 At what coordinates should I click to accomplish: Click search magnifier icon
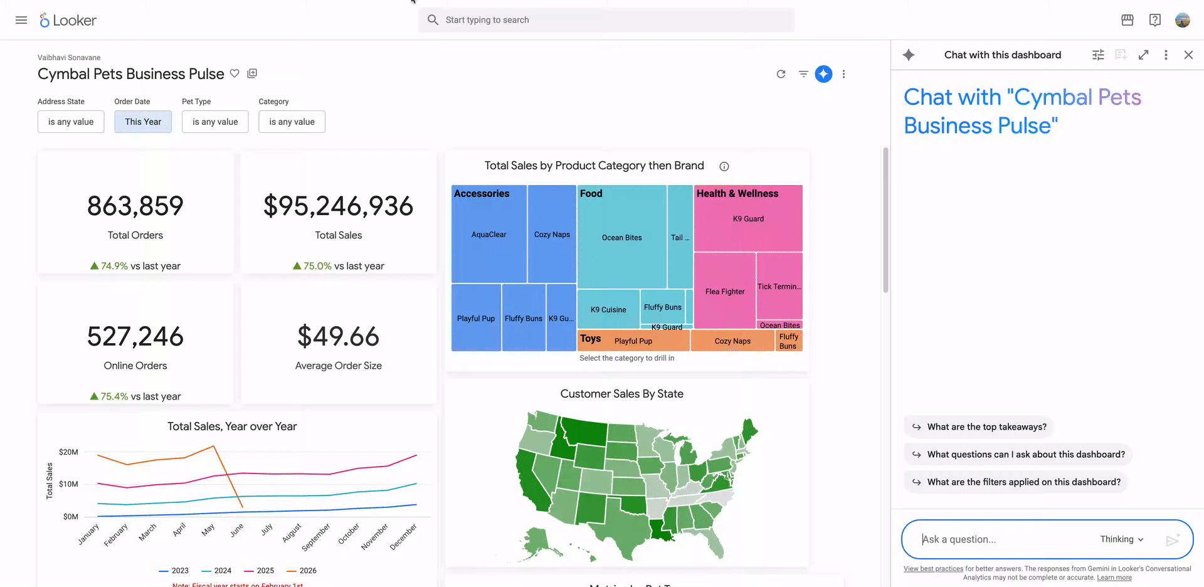tap(433, 20)
